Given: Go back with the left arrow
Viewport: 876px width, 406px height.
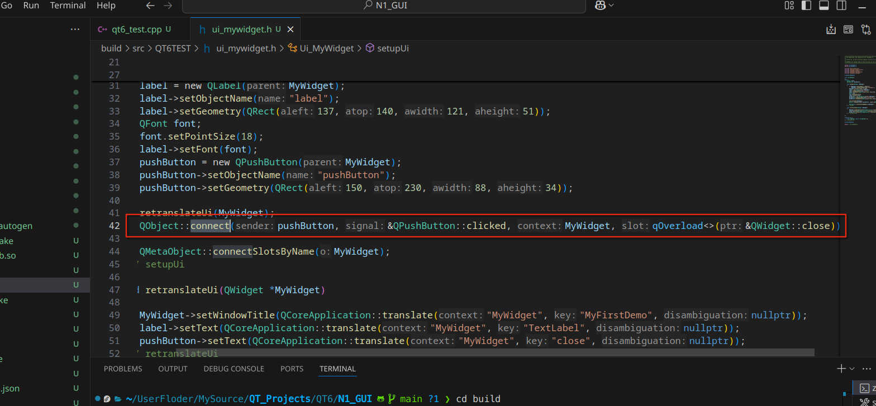Looking at the screenshot, I should [x=150, y=6].
